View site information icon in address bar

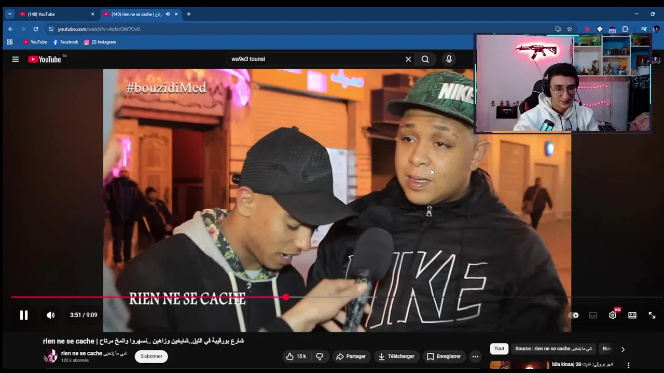point(50,29)
